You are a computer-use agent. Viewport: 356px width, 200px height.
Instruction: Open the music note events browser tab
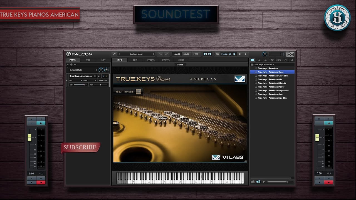pos(285,60)
